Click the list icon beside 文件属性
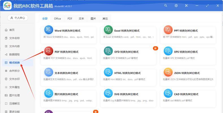 coord(6,87)
